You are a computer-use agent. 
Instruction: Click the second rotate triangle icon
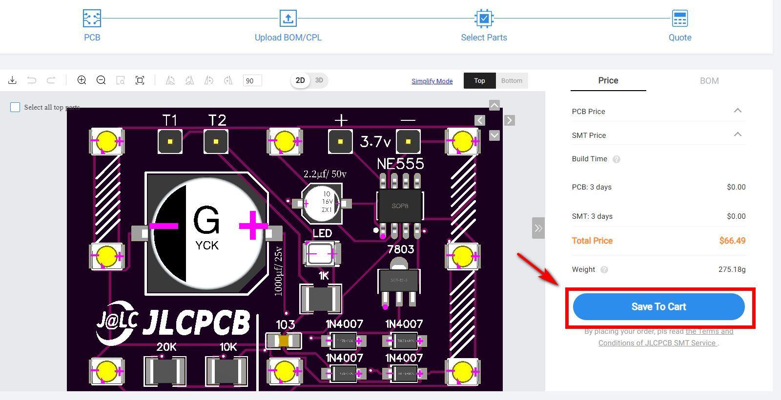[x=189, y=80]
